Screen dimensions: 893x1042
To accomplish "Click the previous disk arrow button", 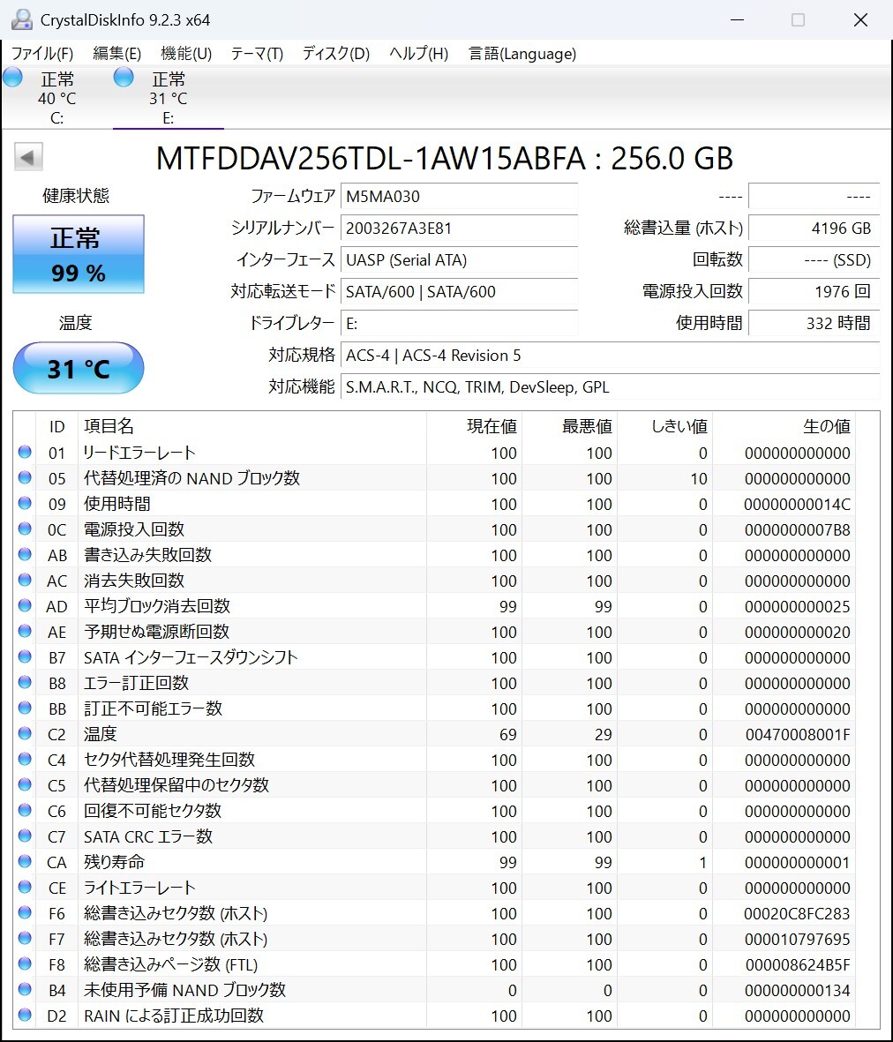I will click(x=28, y=158).
